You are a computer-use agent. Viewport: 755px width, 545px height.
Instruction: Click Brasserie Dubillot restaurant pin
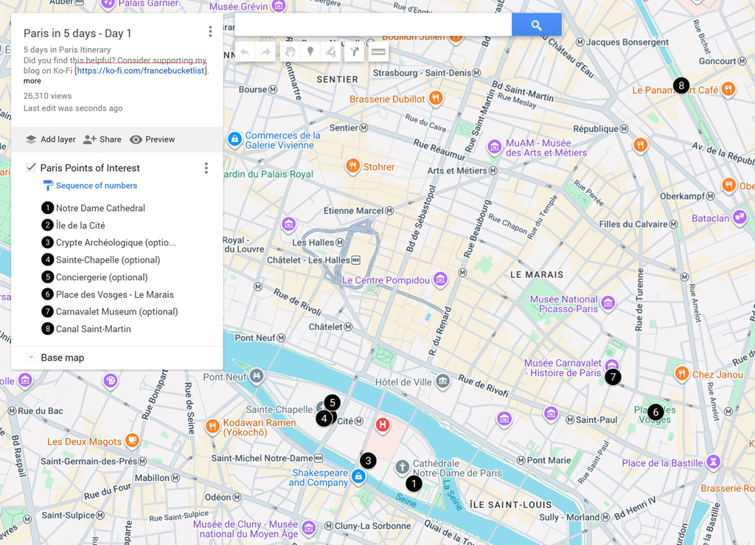(x=436, y=98)
